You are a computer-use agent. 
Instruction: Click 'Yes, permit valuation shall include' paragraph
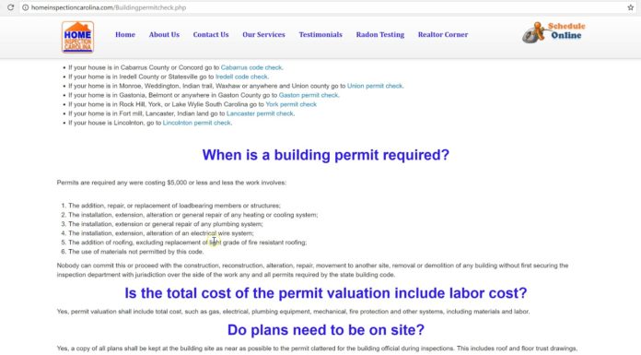[x=293, y=312]
